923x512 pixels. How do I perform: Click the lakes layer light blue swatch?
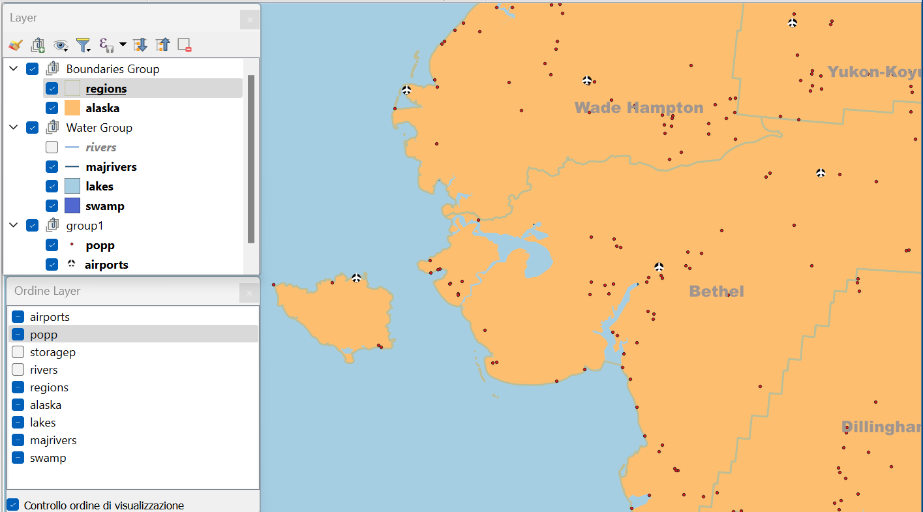[x=72, y=186]
